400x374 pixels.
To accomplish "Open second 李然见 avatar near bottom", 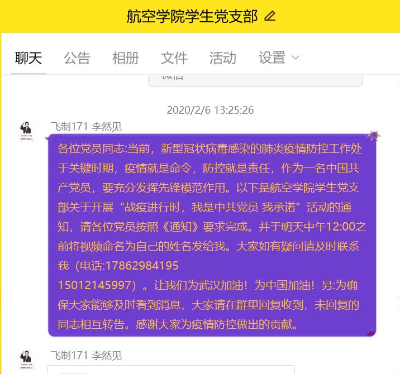I will (26, 359).
